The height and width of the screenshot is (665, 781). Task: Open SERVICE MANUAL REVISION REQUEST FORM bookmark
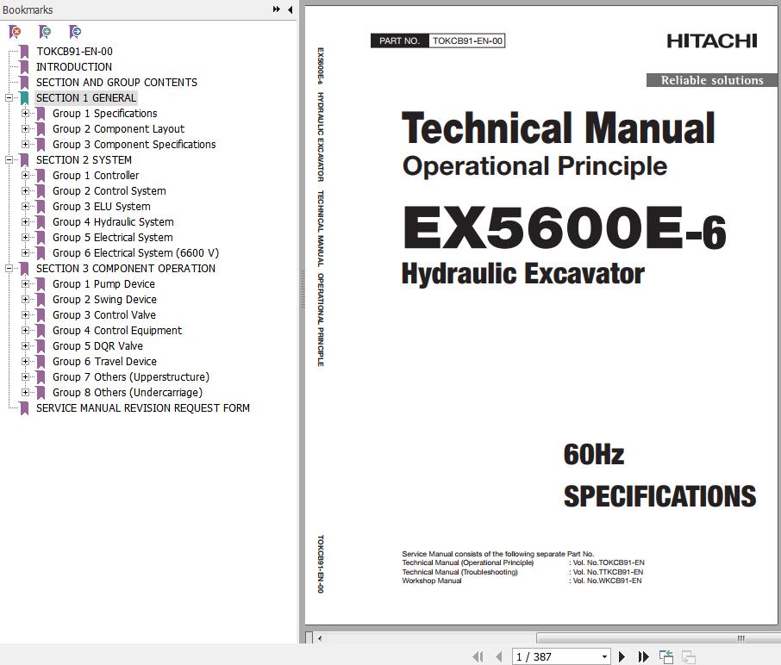142,408
